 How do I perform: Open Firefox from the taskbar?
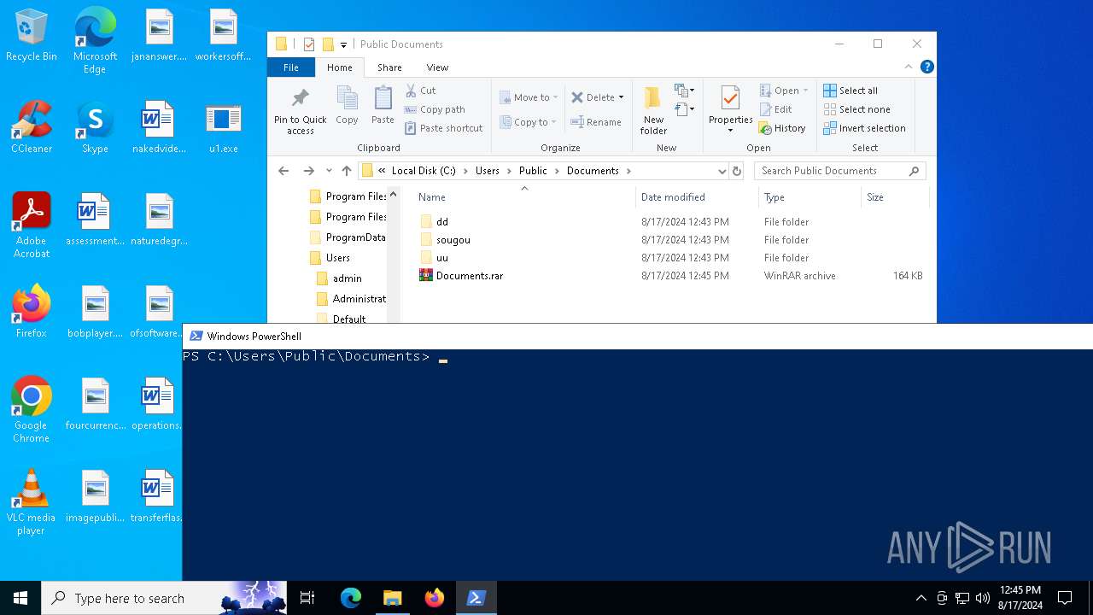[435, 598]
